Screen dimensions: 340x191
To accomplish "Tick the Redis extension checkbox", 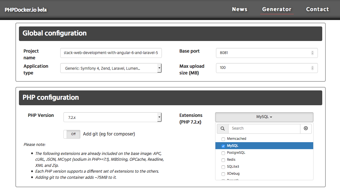I will pos(223,160).
